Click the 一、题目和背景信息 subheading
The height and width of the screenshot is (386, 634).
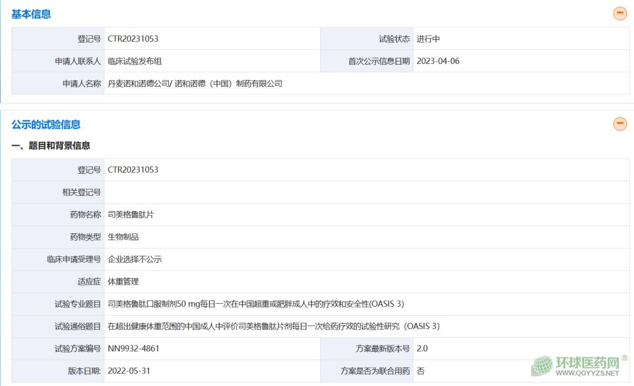point(51,145)
